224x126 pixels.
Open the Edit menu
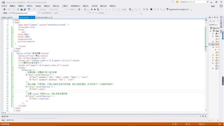[12, 6]
